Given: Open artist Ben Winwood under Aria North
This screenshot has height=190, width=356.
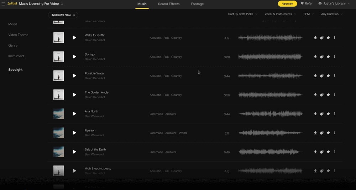Looking at the screenshot, I should click(94, 116).
